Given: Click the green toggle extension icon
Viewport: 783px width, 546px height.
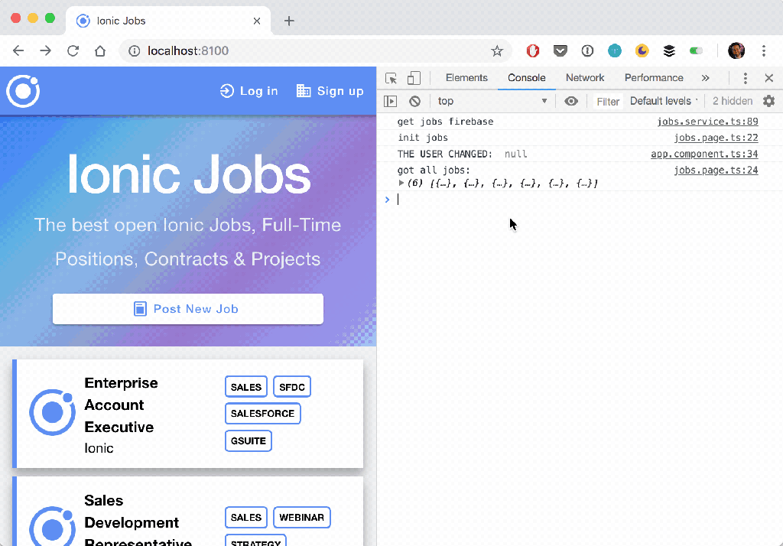Looking at the screenshot, I should [x=696, y=50].
